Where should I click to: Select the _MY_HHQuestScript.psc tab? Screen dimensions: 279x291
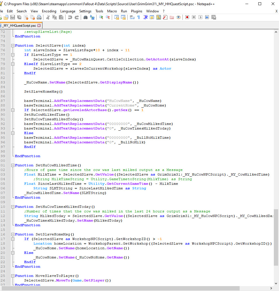click(20, 25)
